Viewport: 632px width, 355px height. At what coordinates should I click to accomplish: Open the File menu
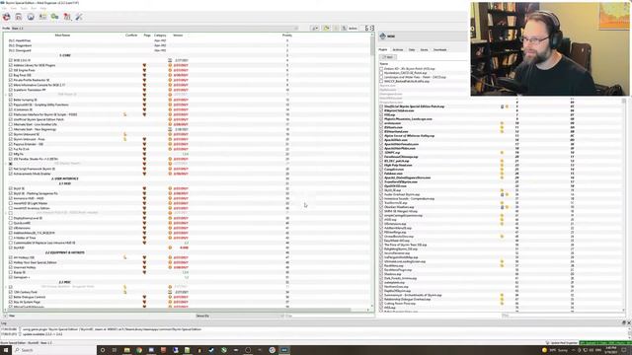(4, 8)
